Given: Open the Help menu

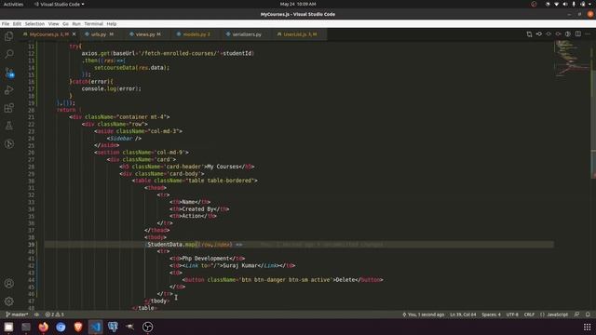Looking at the screenshot, I should pos(112,23).
